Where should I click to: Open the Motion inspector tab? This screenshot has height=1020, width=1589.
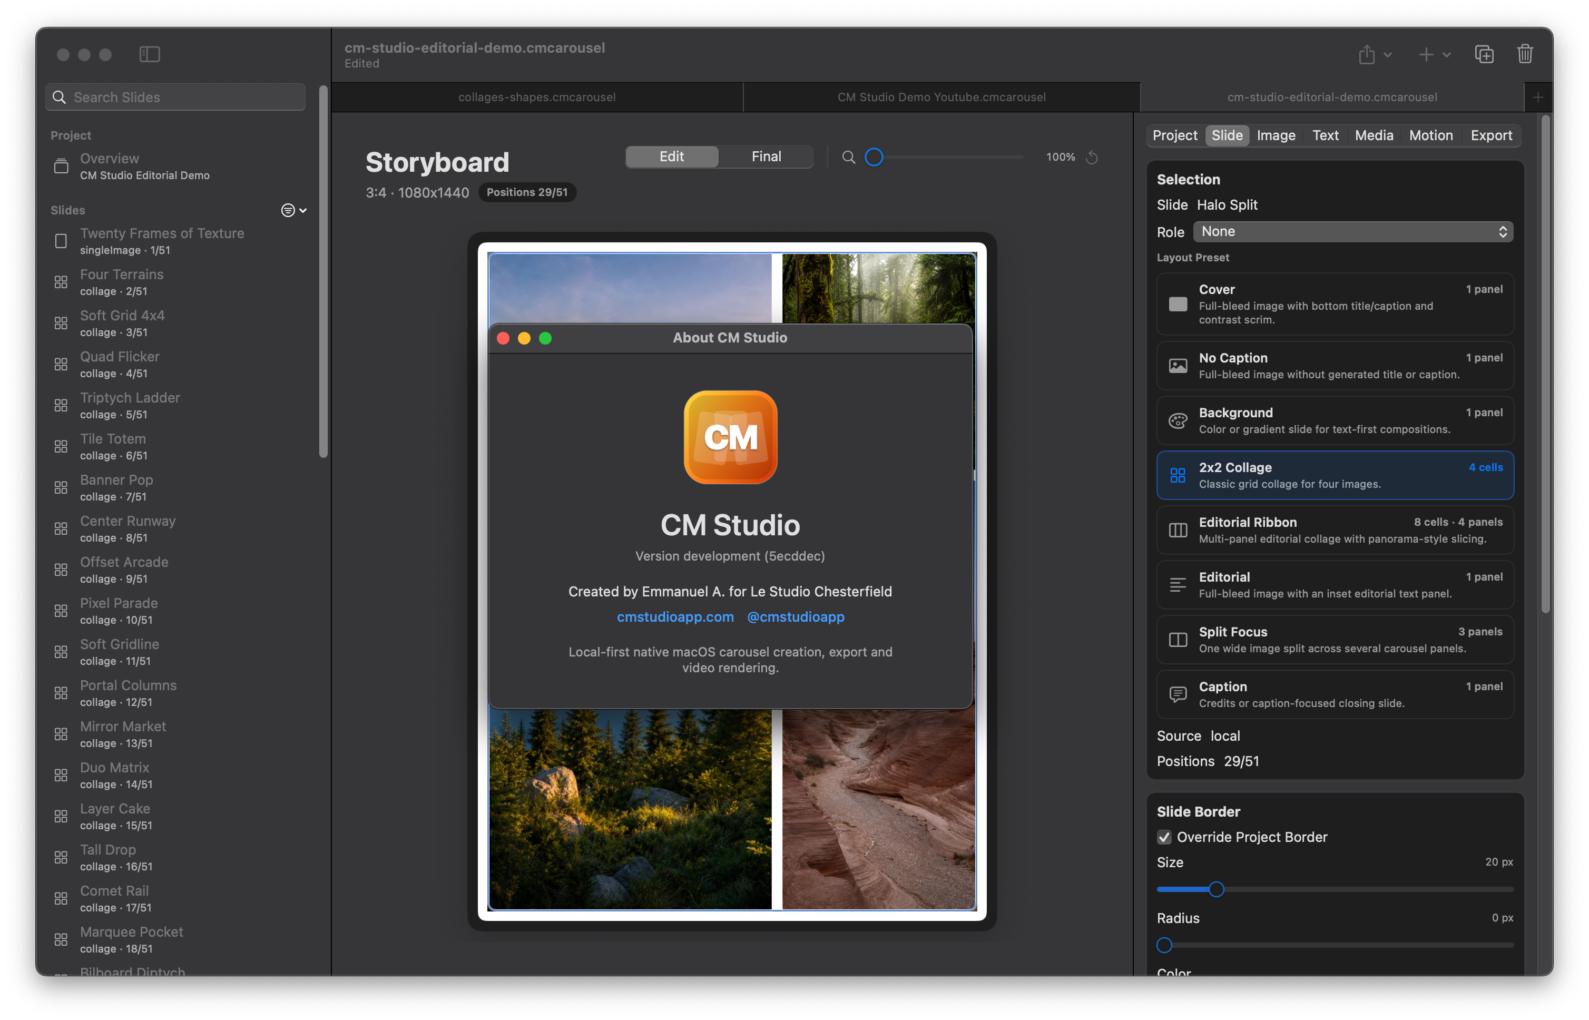1431,136
